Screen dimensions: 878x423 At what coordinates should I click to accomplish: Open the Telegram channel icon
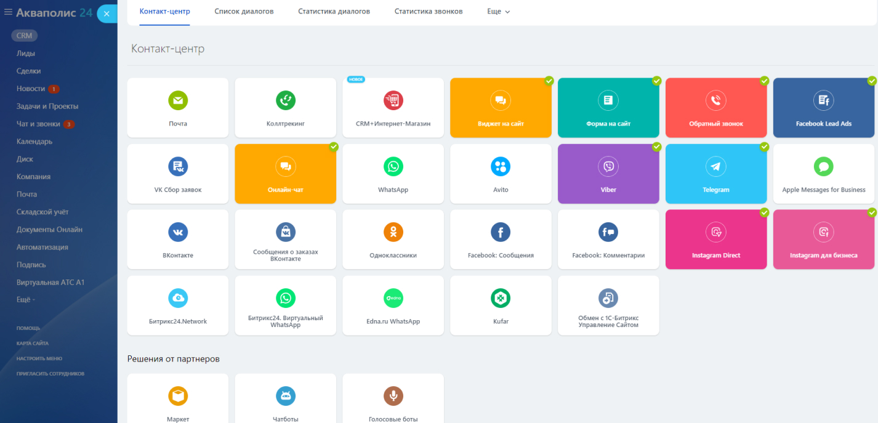tap(716, 166)
